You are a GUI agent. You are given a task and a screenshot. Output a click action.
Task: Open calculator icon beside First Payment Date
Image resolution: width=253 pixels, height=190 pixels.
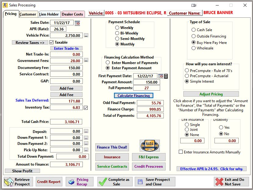tap(166, 76)
